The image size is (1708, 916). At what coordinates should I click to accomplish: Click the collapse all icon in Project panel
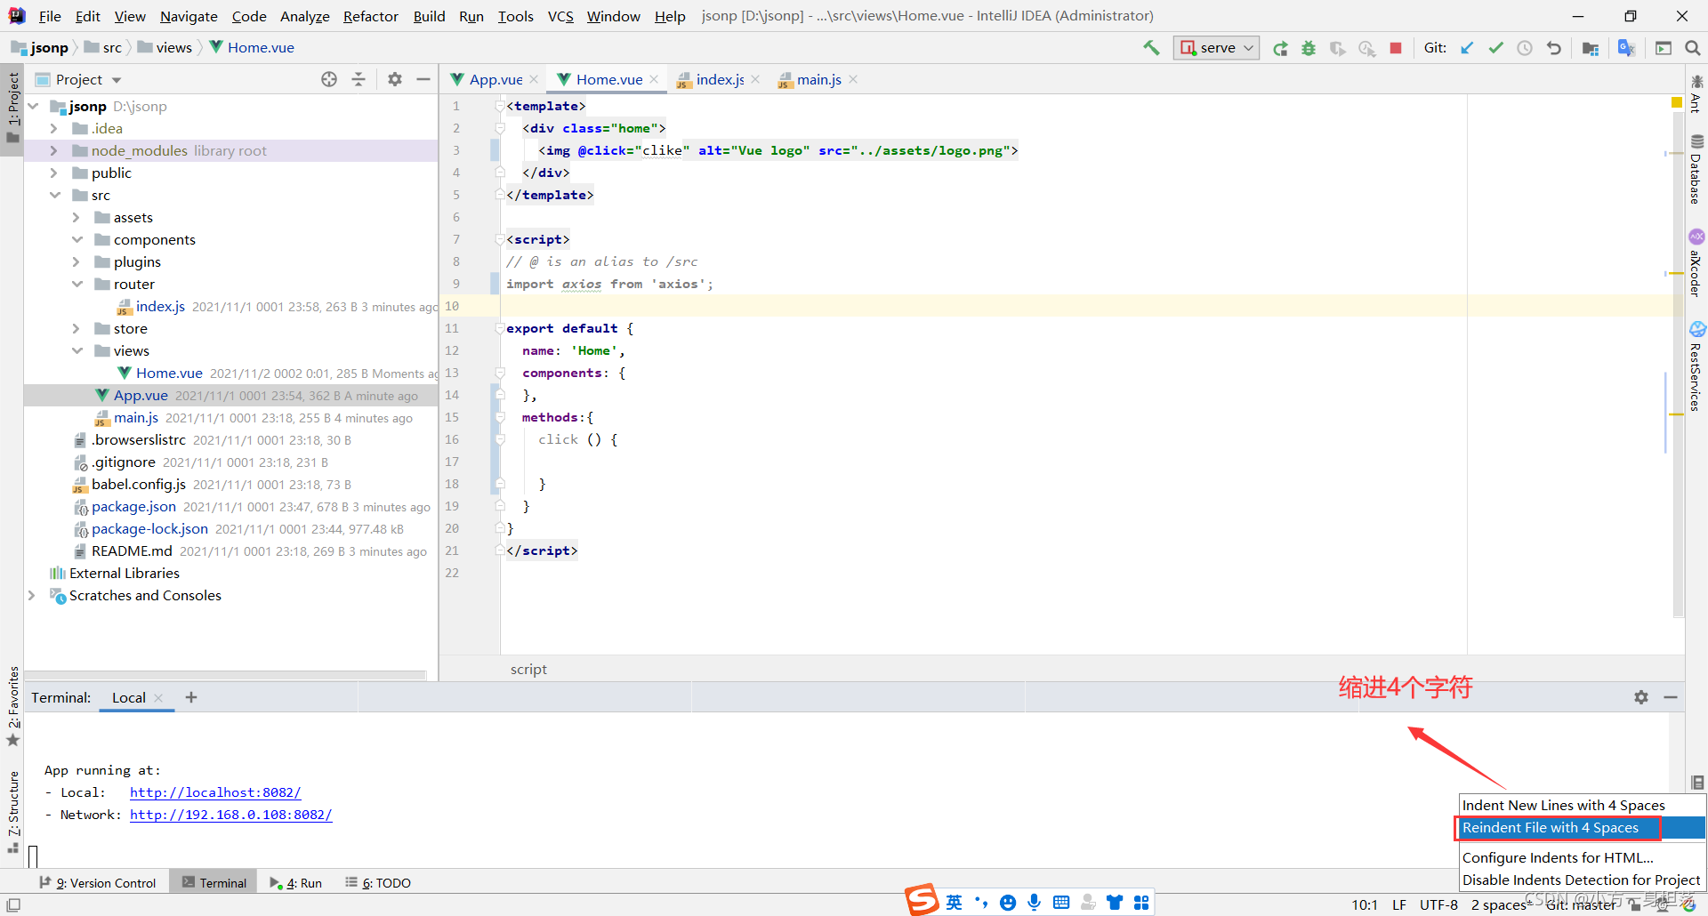tap(359, 79)
